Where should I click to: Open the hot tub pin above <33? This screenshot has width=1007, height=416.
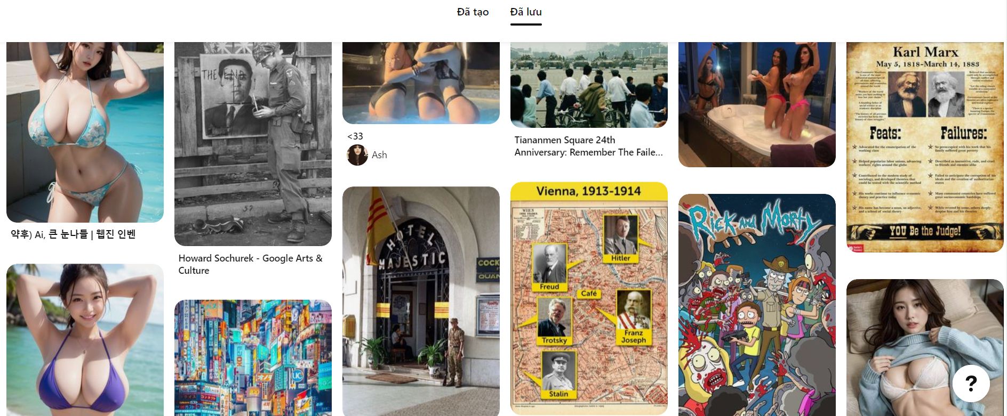[421, 83]
